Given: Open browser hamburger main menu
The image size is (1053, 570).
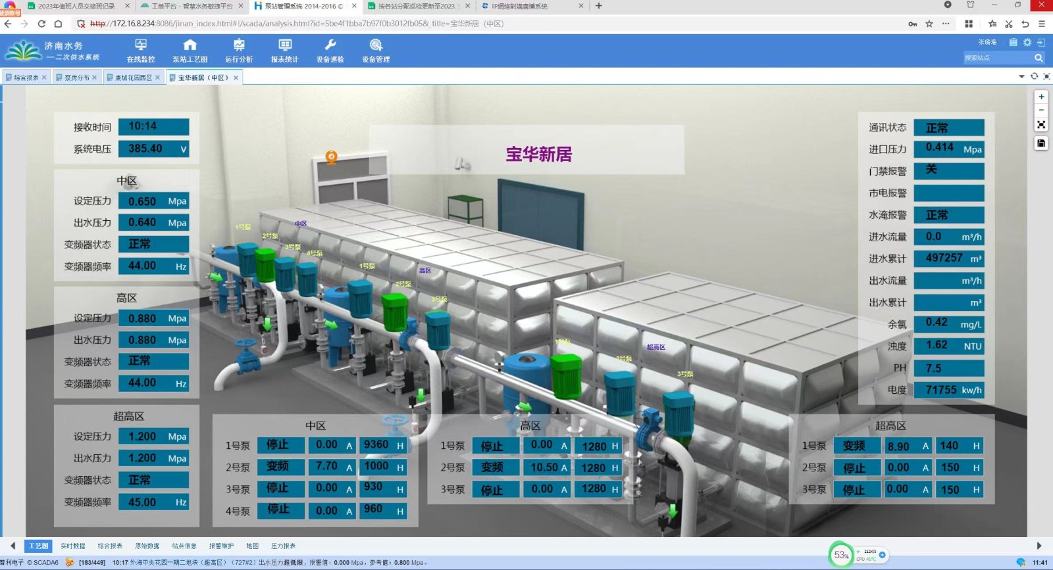Looking at the screenshot, I should point(1041,24).
